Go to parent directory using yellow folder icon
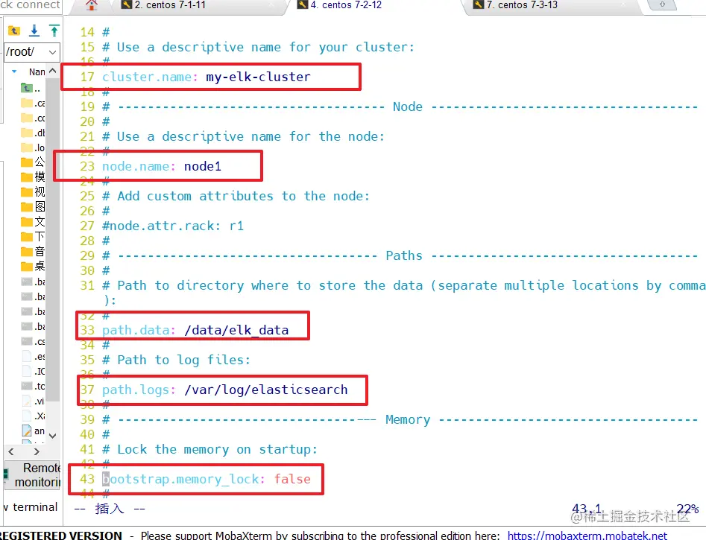The height and width of the screenshot is (540, 706). [14, 31]
